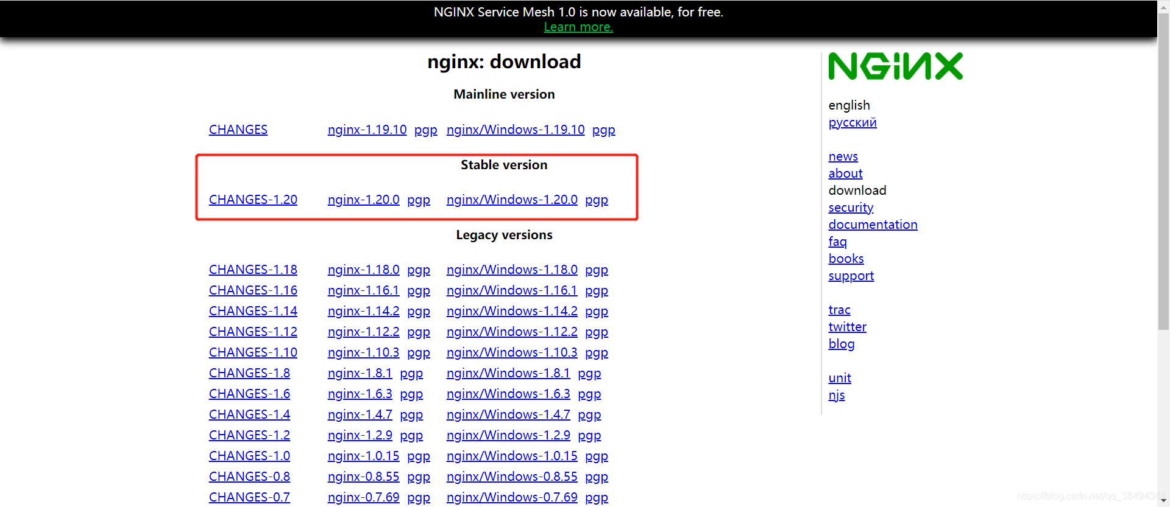Click the scrollbar down arrow
This screenshot has width=1170, height=507.
coord(1163,501)
